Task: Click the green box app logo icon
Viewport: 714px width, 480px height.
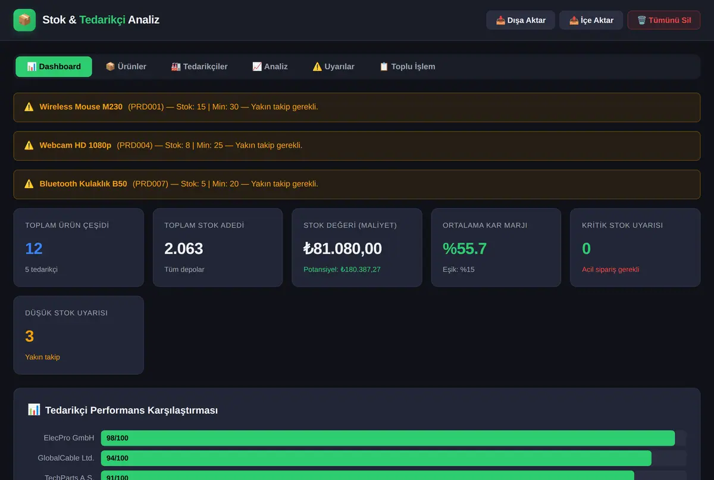Action: click(24, 20)
